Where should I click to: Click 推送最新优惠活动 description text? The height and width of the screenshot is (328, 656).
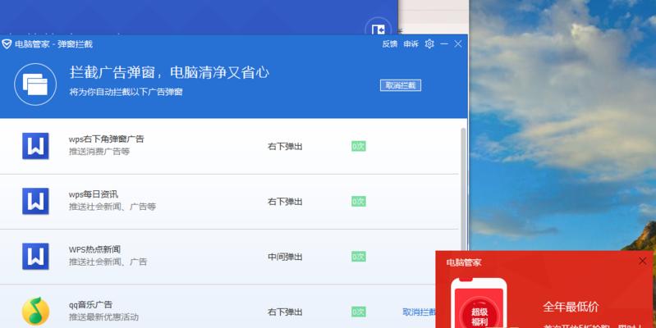point(103,317)
